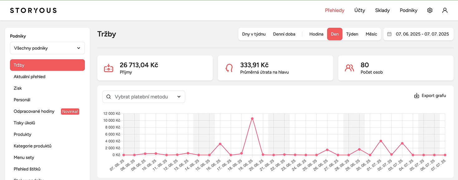Switch chart granularity to Týden
Screen dimensions: 458x180
tap(352, 34)
